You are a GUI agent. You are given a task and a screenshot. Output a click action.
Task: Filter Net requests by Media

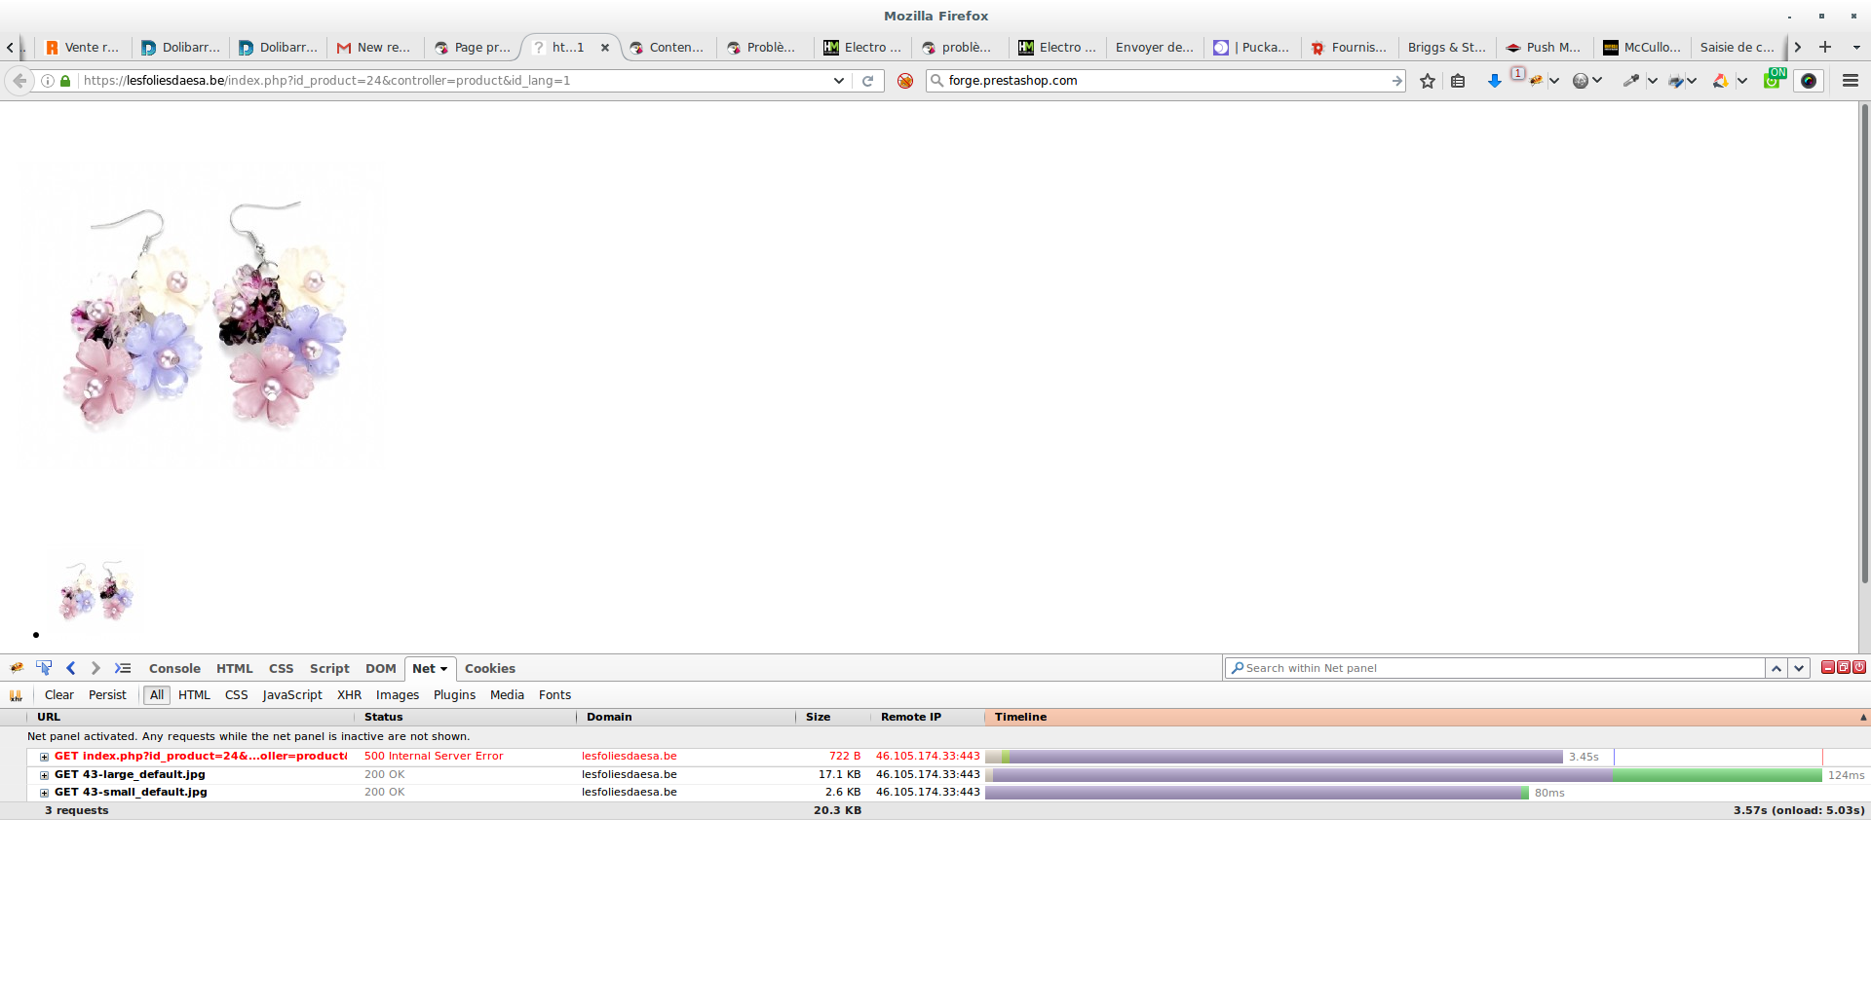click(507, 695)
